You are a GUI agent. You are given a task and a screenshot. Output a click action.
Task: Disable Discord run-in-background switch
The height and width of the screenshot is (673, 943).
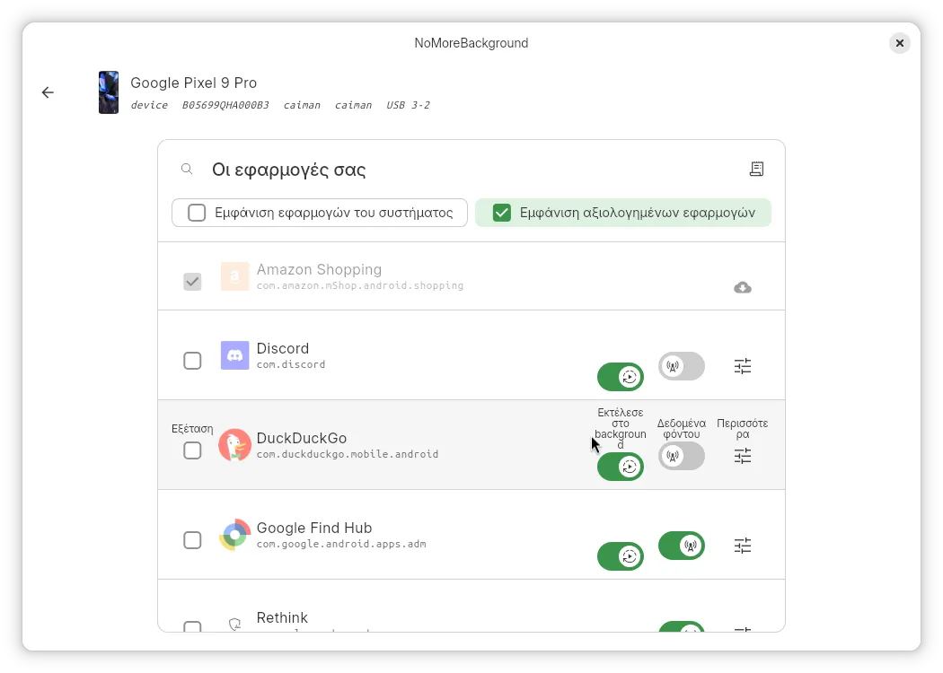click(x=621, y=377)
